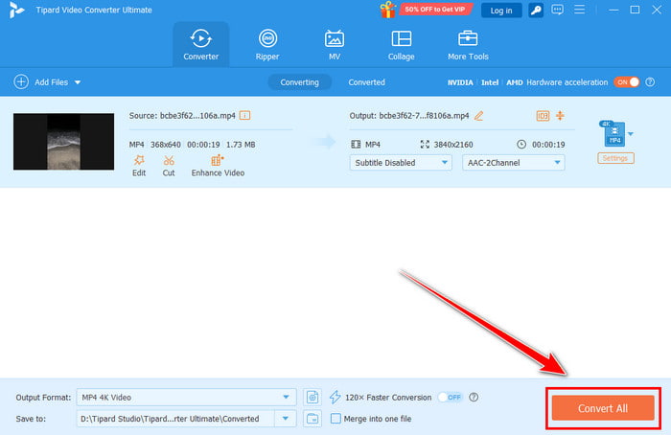Open the Output Format MP4 4K Video dropdown
The height and width of the screenshot is (435, 671).
186,398
